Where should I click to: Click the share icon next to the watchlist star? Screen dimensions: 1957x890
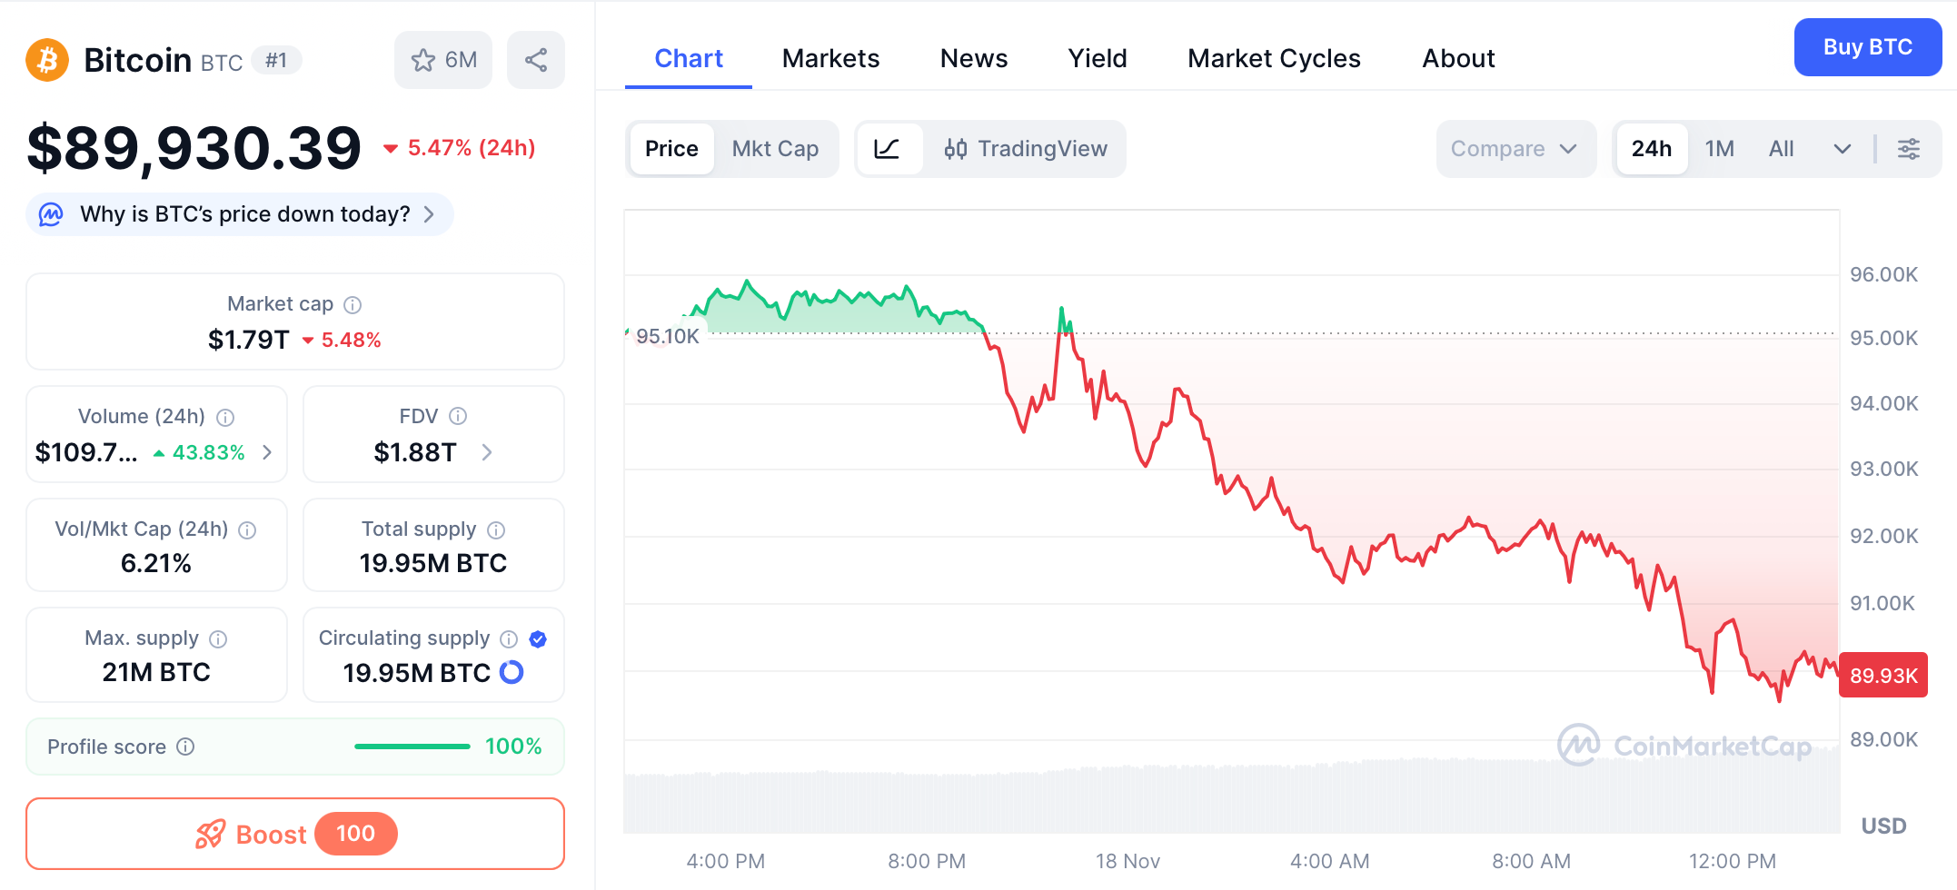click(x=535, y=59)
